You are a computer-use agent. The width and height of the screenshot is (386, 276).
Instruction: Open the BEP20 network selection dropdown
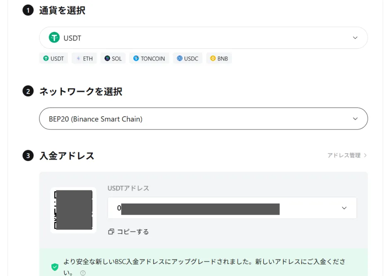pos(203,118)
